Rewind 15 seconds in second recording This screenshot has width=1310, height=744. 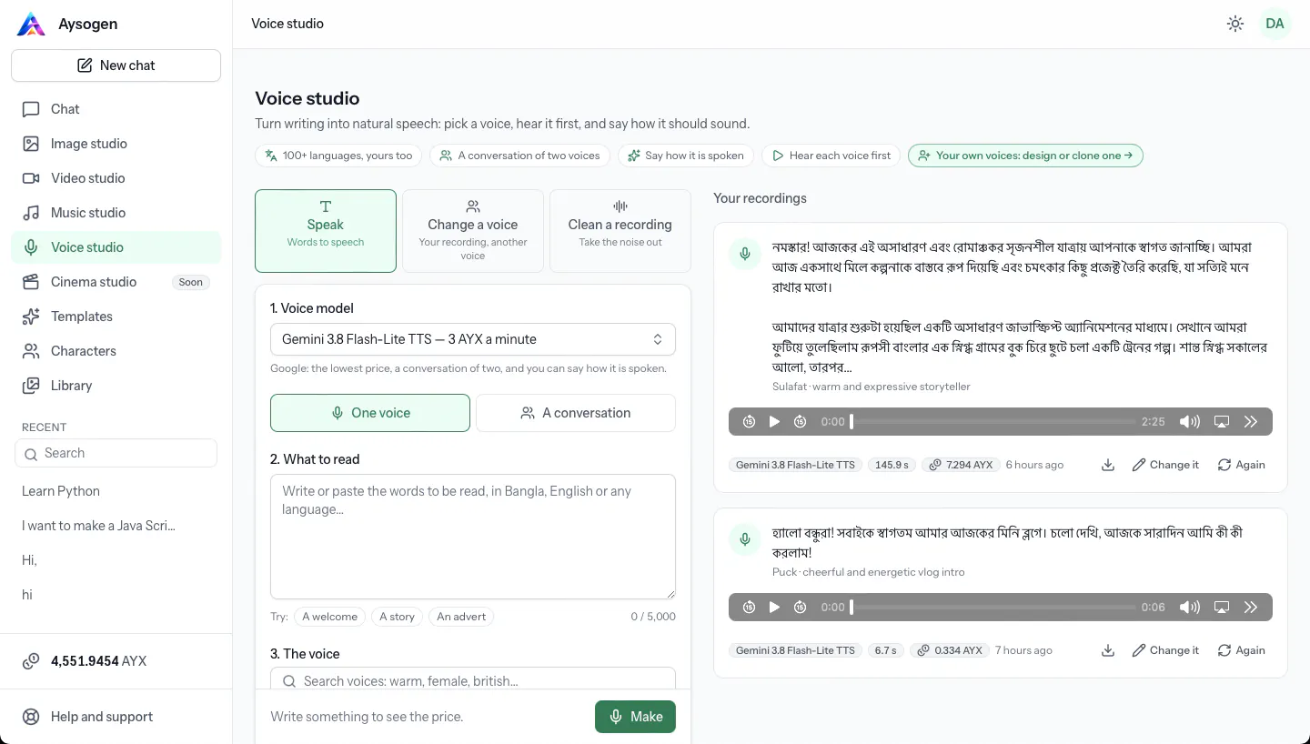(749, 607)
